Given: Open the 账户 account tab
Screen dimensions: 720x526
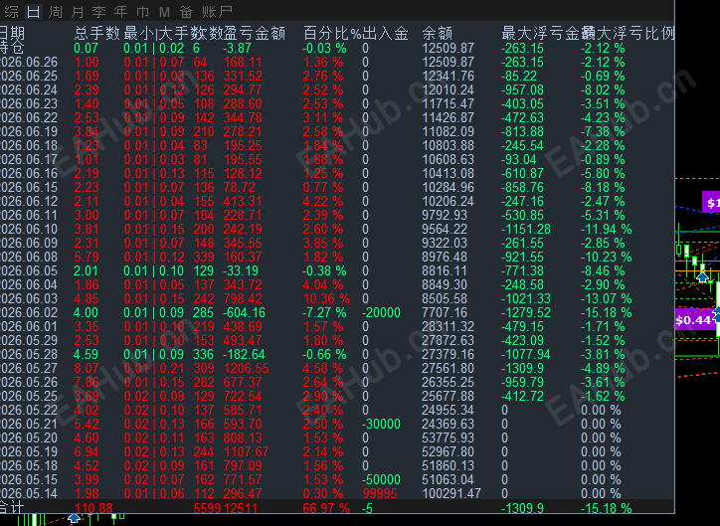Looking at the screenshot, I should point(218,12).
